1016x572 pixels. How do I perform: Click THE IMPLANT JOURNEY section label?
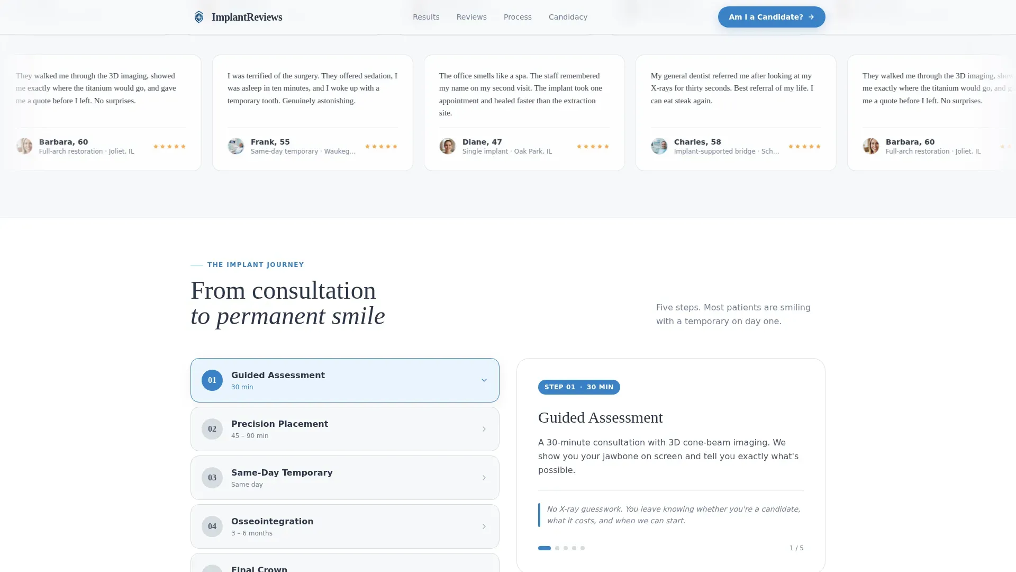[256, 265]
